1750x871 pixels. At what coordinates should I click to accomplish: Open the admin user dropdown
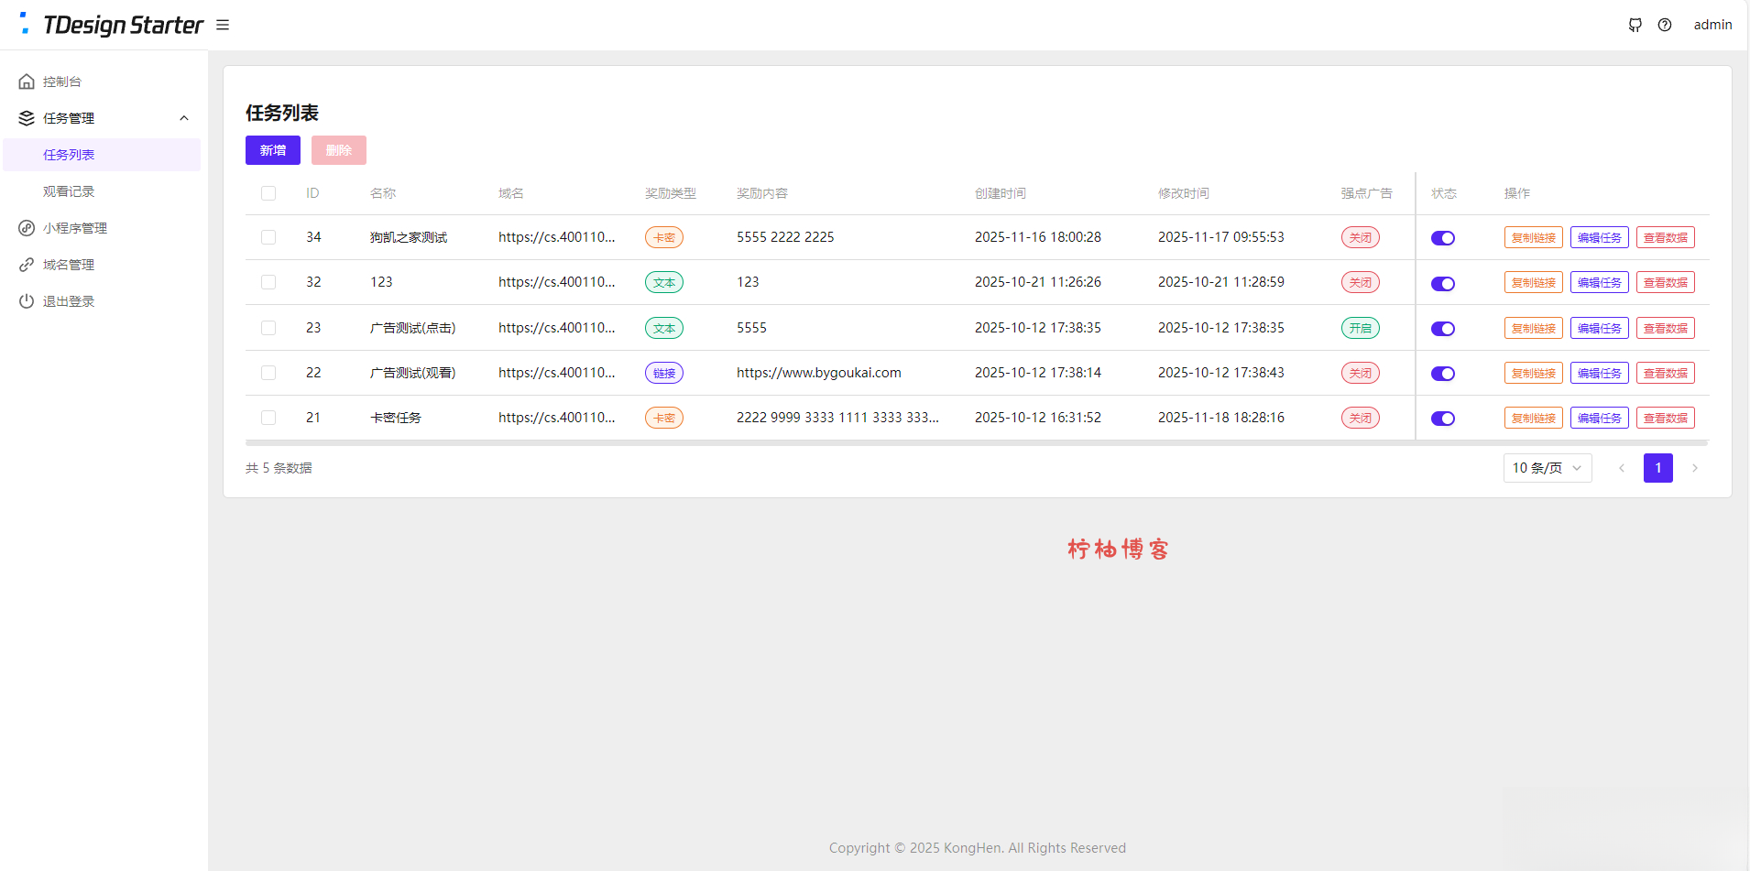1712,25
